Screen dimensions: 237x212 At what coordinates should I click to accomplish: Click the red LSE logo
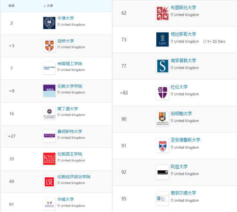click(49, 182)
